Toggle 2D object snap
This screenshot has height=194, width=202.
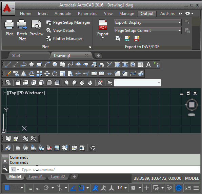tap(81, 188)
